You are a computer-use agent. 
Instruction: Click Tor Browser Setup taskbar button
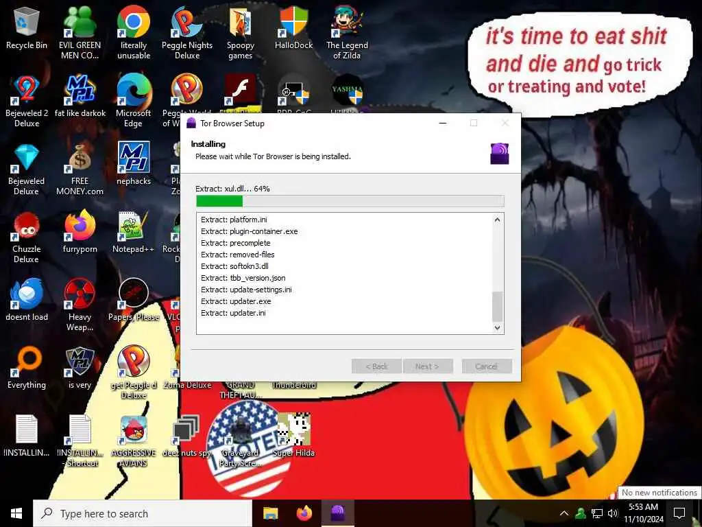(338, 513)
